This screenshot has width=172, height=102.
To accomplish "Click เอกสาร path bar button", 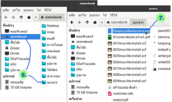I will click(x=138, y=22).
